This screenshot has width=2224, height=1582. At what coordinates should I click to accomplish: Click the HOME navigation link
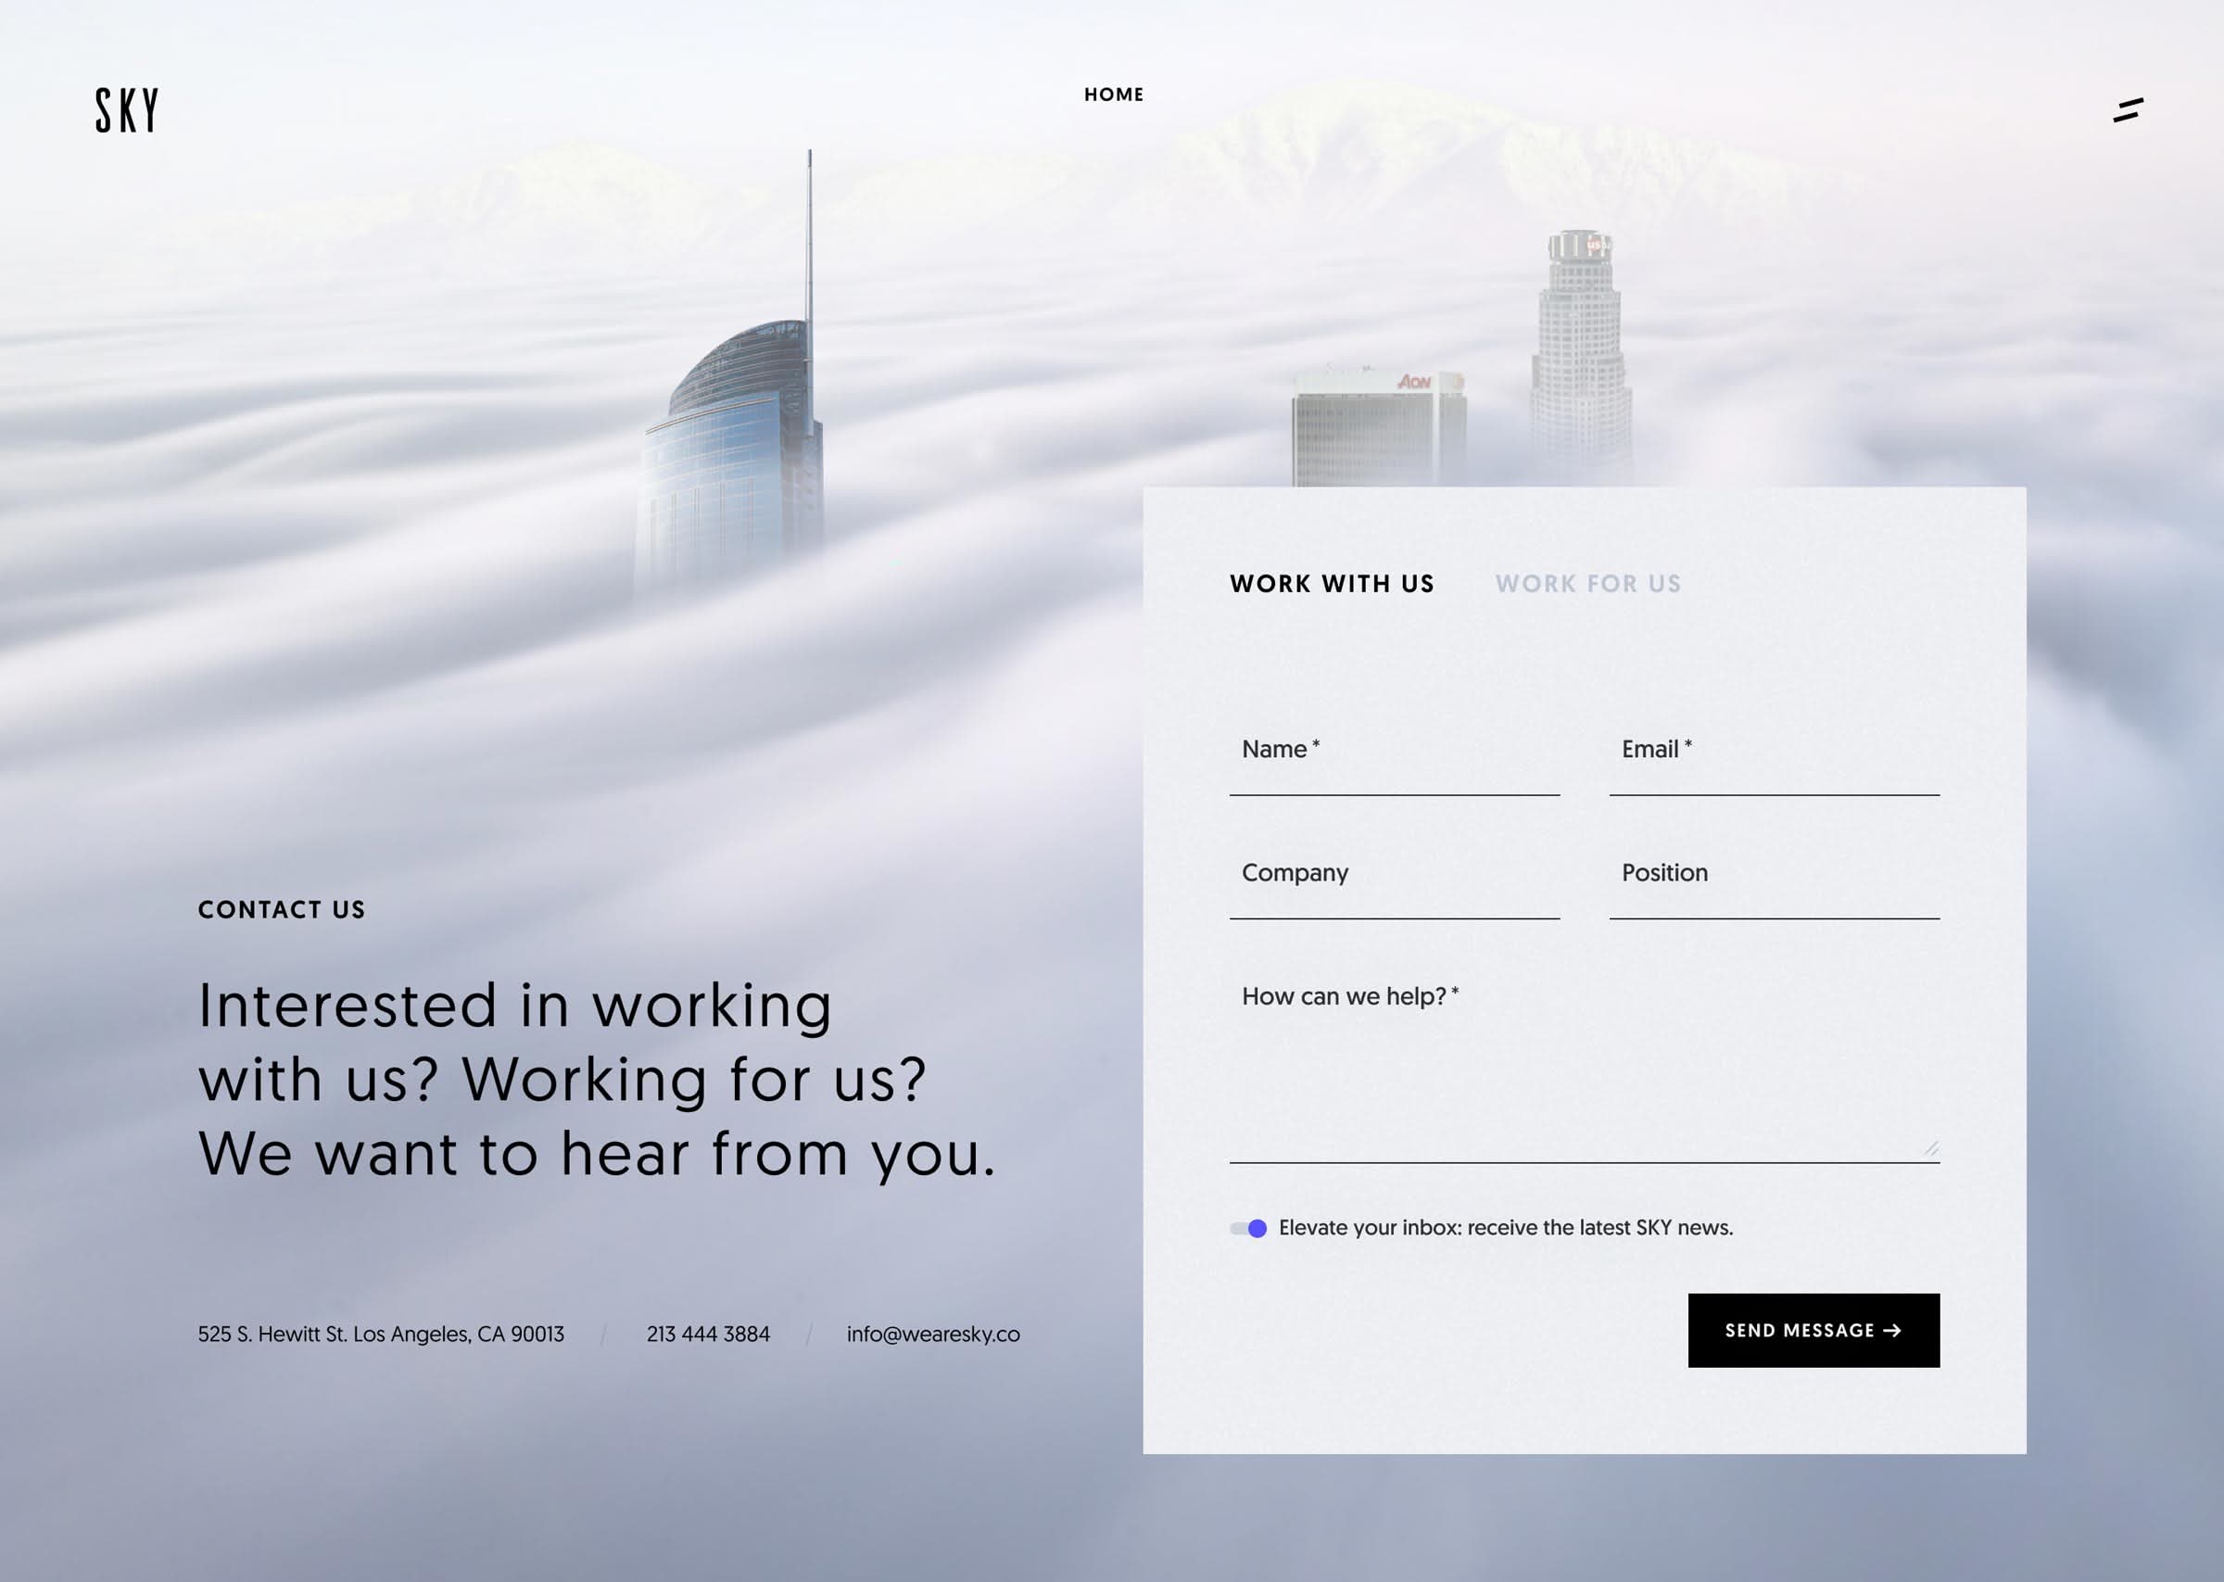point(1113,95)
